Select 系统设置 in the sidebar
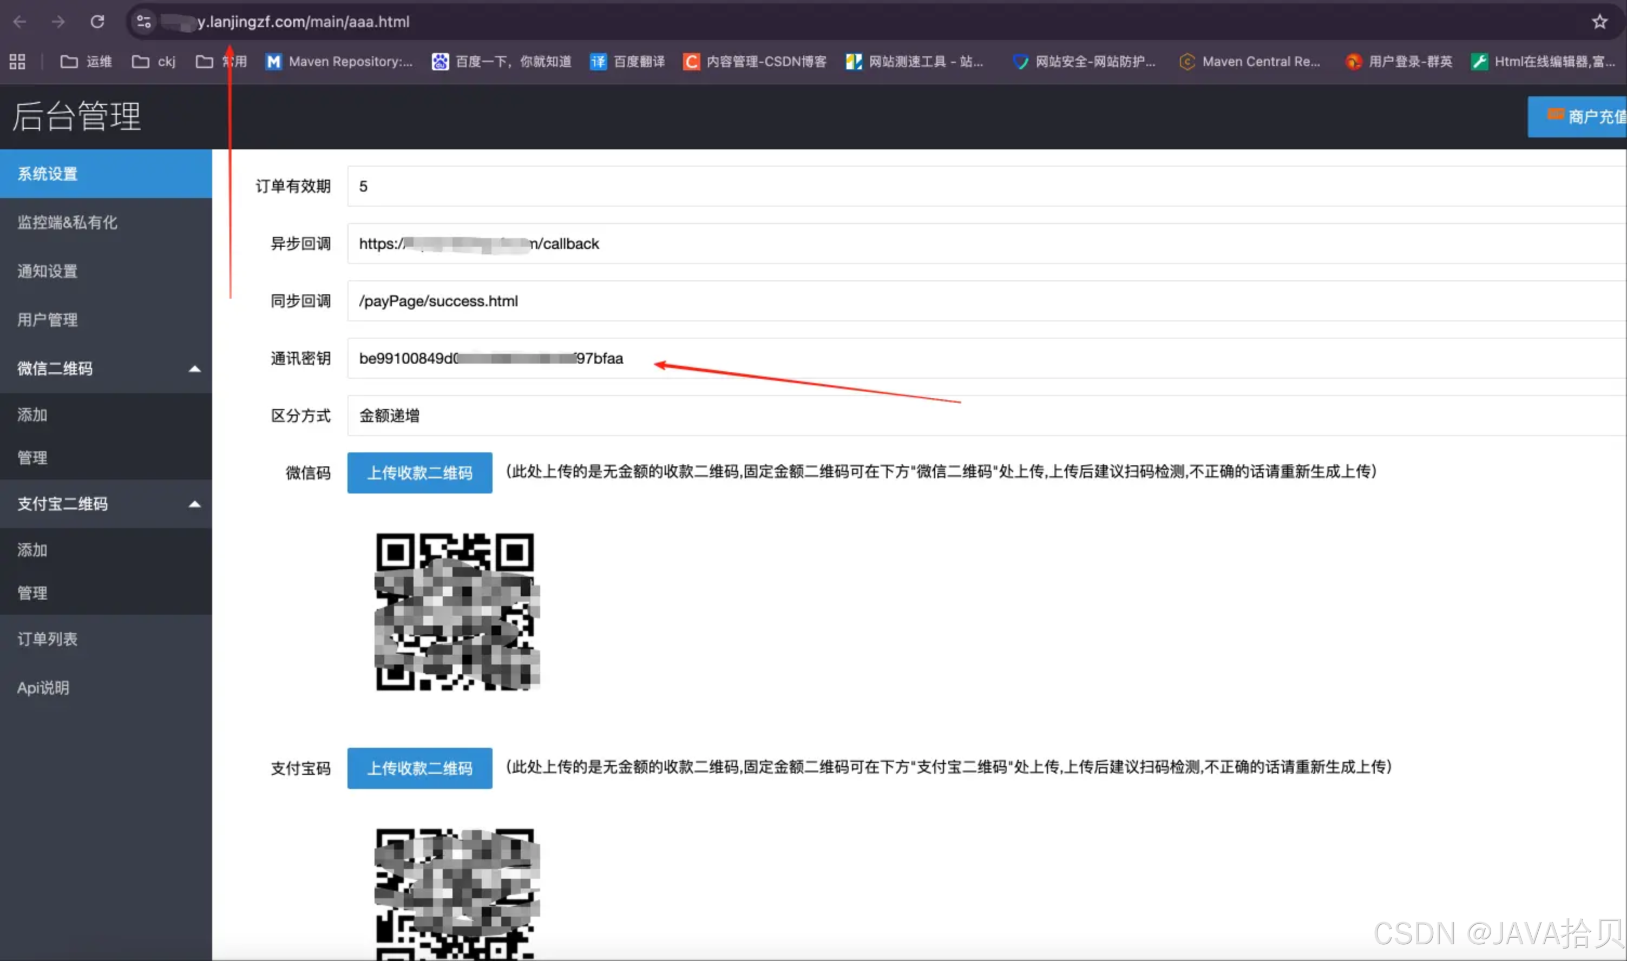The height and width of the screenshot is (961, 1627). [x=106, y=174]
